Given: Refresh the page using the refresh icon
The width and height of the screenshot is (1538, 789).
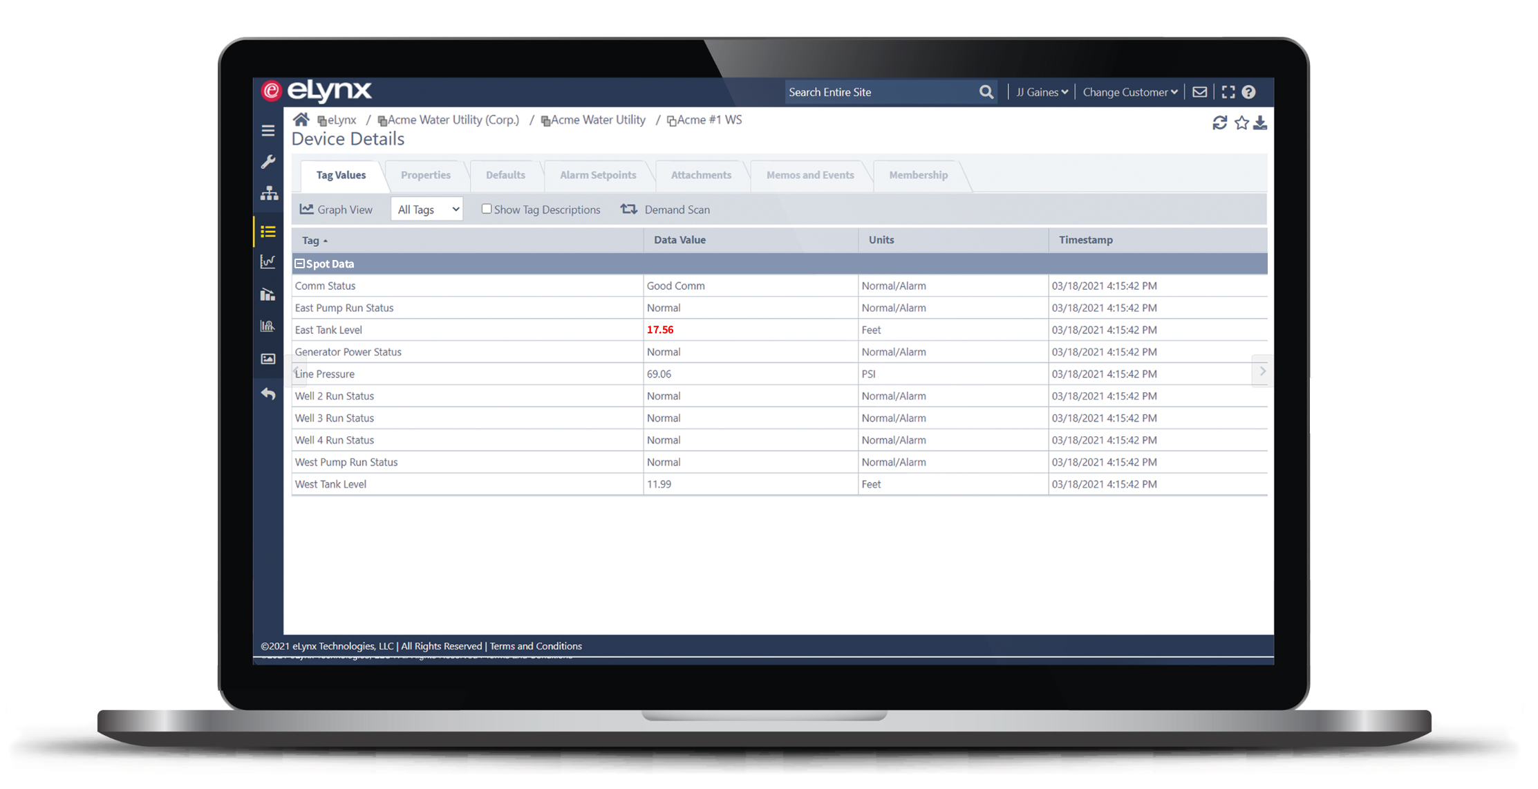Looking at the screenshot, I should pyautogui.click(x=1219, y=123).
